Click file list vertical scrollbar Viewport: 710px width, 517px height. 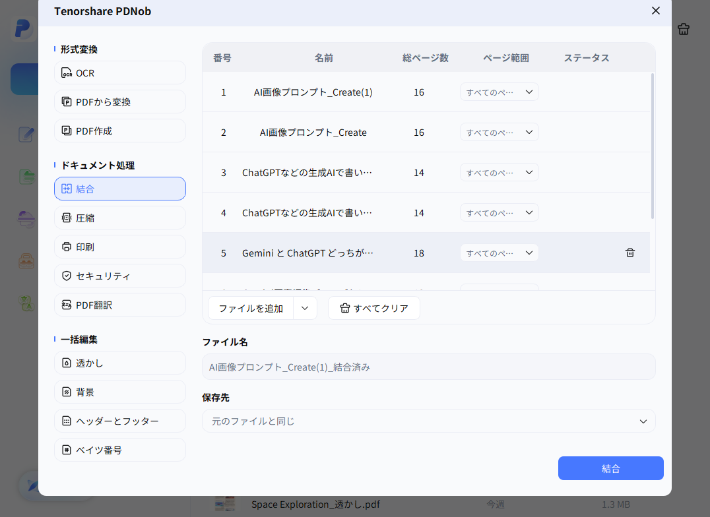coord(653,146)
